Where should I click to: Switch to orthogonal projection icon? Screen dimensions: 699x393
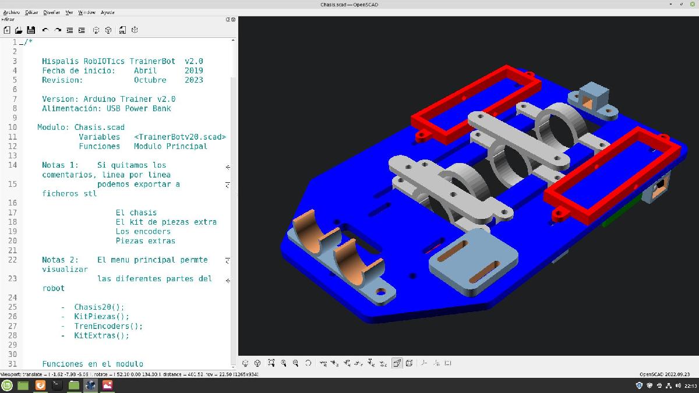pos(410,362)
